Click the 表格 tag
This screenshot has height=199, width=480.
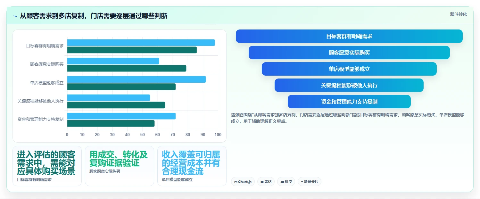[266, 182]
